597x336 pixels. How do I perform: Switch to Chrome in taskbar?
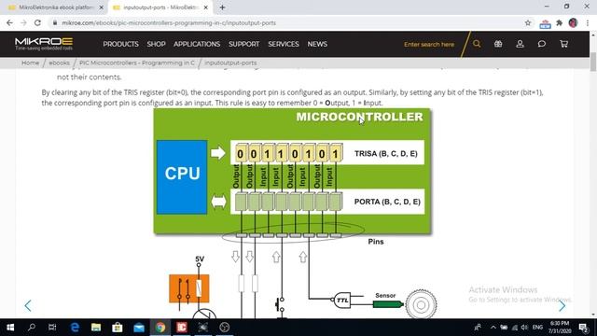160,328
